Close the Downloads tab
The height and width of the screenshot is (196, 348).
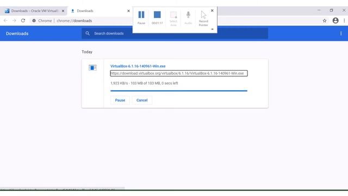(128, 11)
